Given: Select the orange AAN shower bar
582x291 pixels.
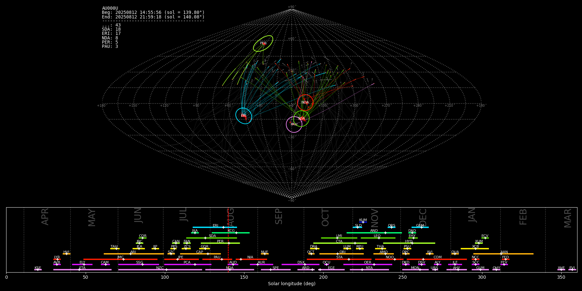Looking at the screenshot, I should pyautogui.click(x=503, y=254).
